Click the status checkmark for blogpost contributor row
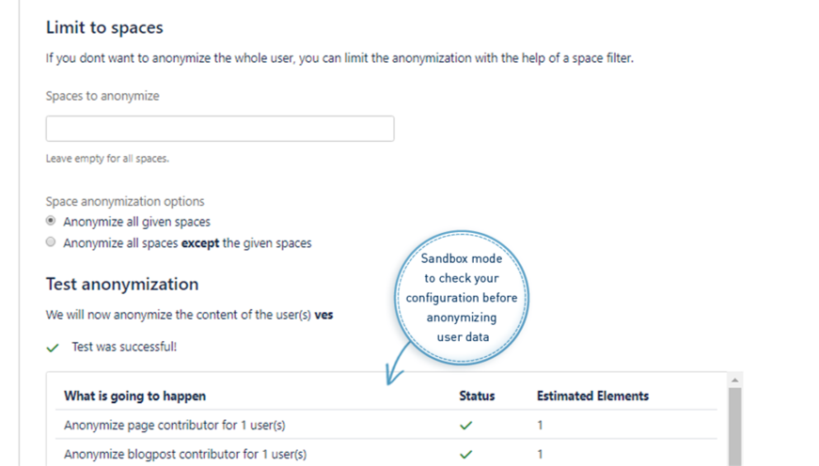This screenshot has width=819, height=466. point(466,455)
